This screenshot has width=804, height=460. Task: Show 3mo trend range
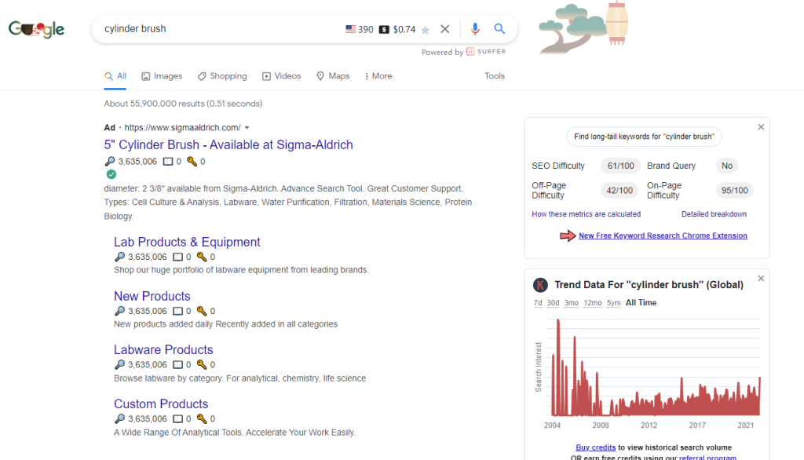coord(572,303)
